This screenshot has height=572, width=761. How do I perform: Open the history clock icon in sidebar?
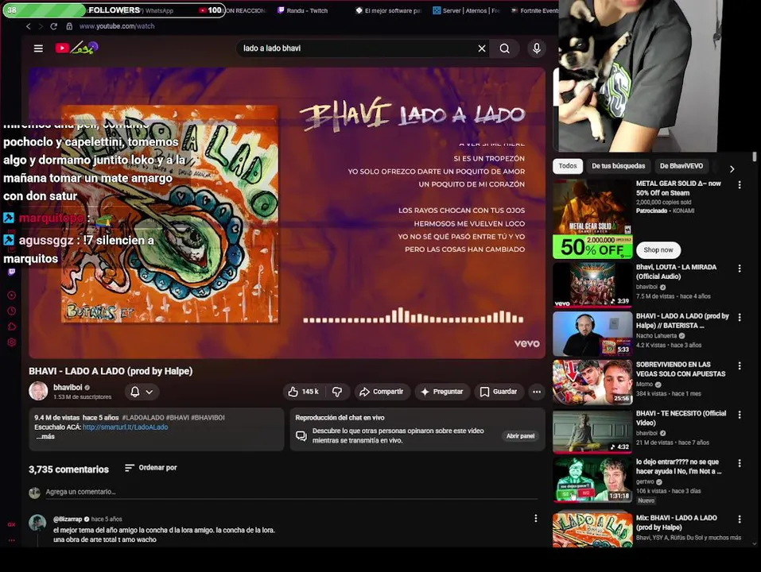pos(12,311)
